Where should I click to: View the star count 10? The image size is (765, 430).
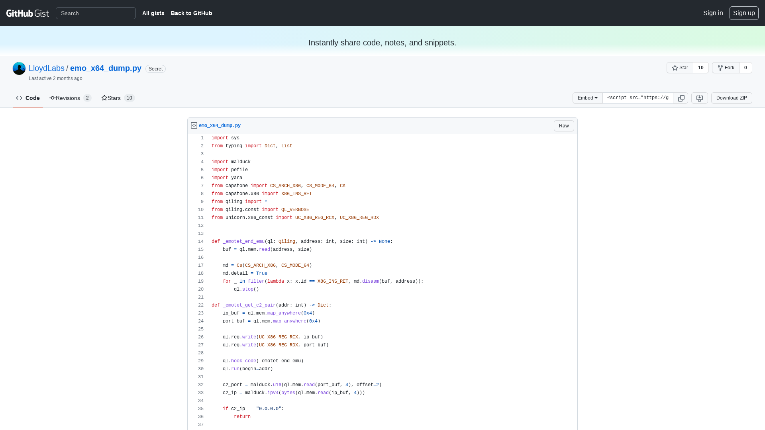(700, 68)
